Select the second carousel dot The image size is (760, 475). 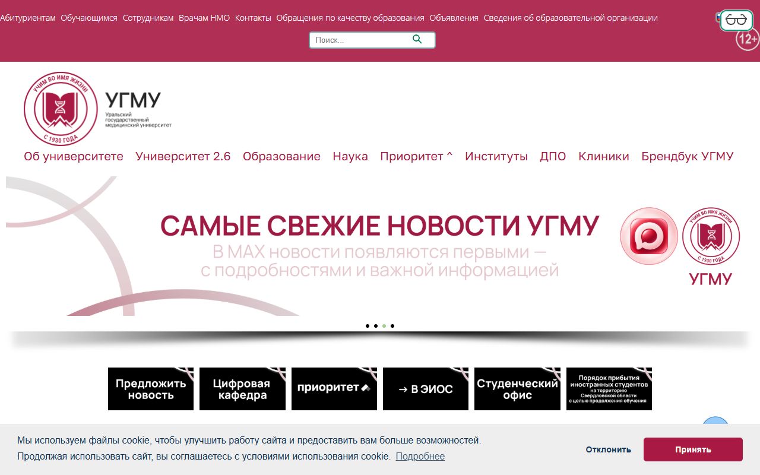click(376, 326)
